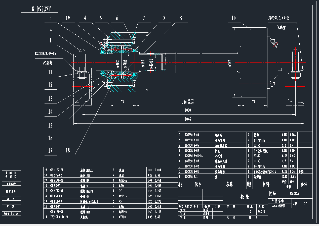Click part code "JZC350.8-03" in row 4
319x226 pixels.
[x=192, y=161]
